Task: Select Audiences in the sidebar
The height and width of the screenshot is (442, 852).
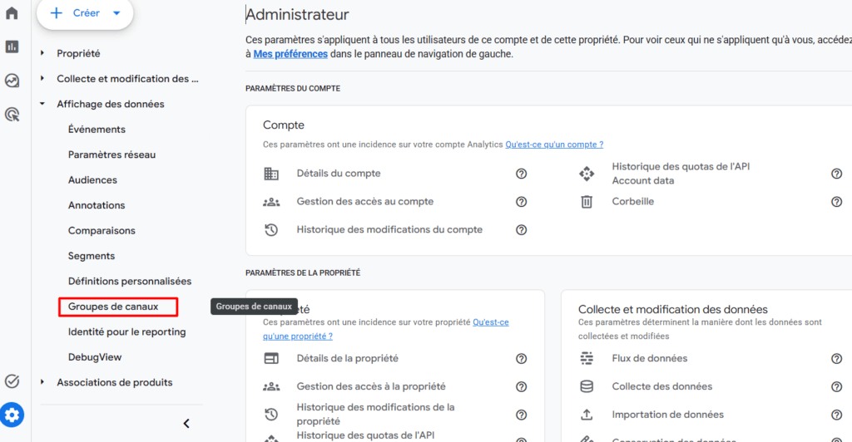Action: coord(92,180)
